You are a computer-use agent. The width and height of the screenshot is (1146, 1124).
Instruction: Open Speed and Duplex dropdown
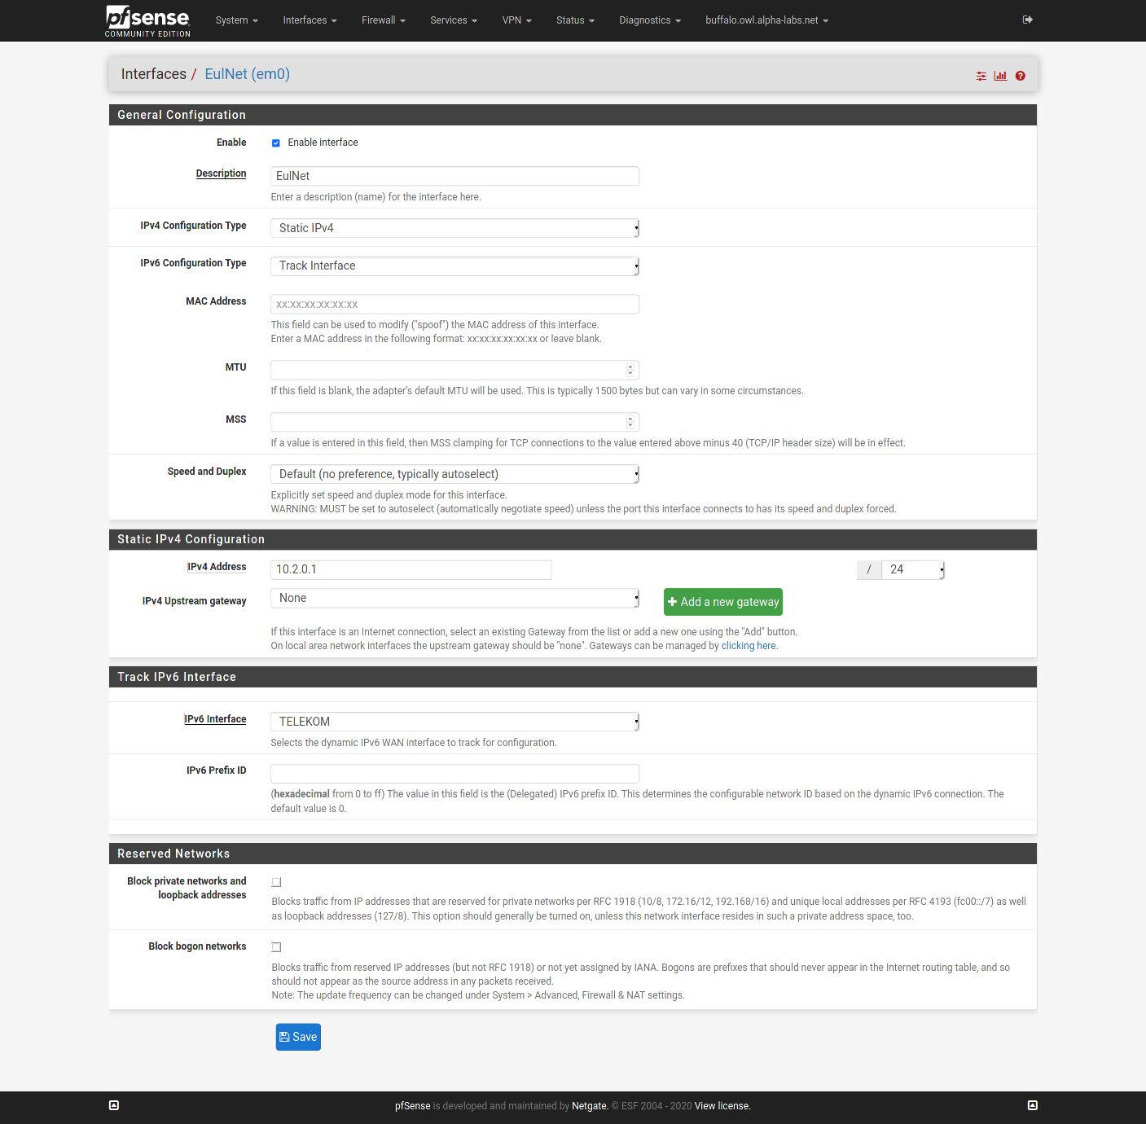(454, 474)
